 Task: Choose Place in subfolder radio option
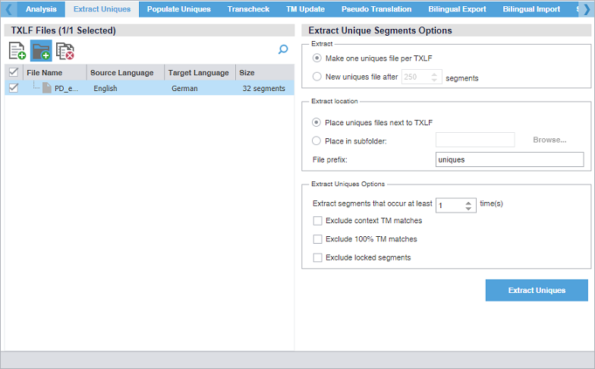pos(317,140)
